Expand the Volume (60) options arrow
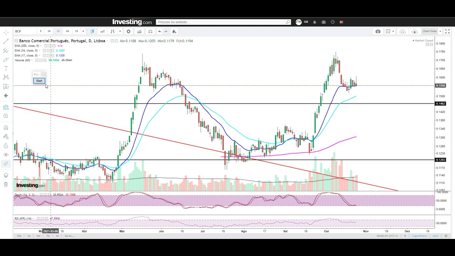The height and width of the screenshot is (256, 455). point(32,60)
